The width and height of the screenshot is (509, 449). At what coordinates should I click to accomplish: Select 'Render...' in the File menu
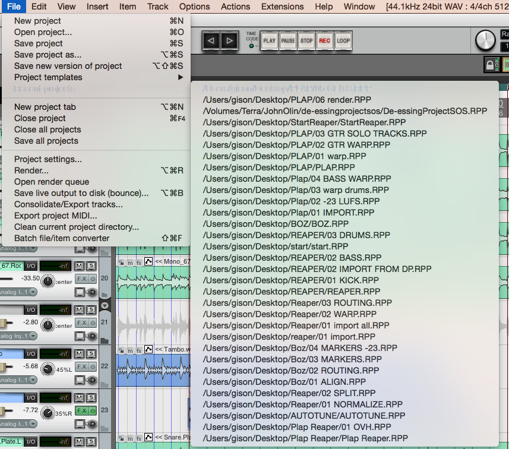pos(96,170)
